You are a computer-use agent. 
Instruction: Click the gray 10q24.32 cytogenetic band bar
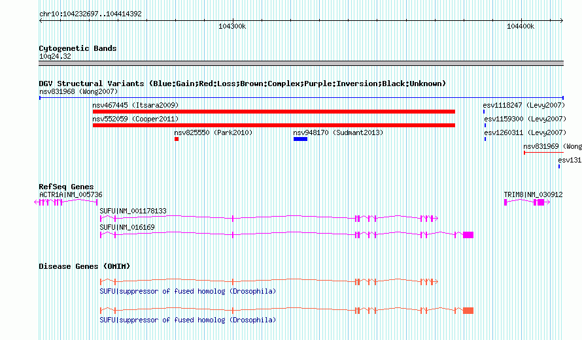(301, 63)
